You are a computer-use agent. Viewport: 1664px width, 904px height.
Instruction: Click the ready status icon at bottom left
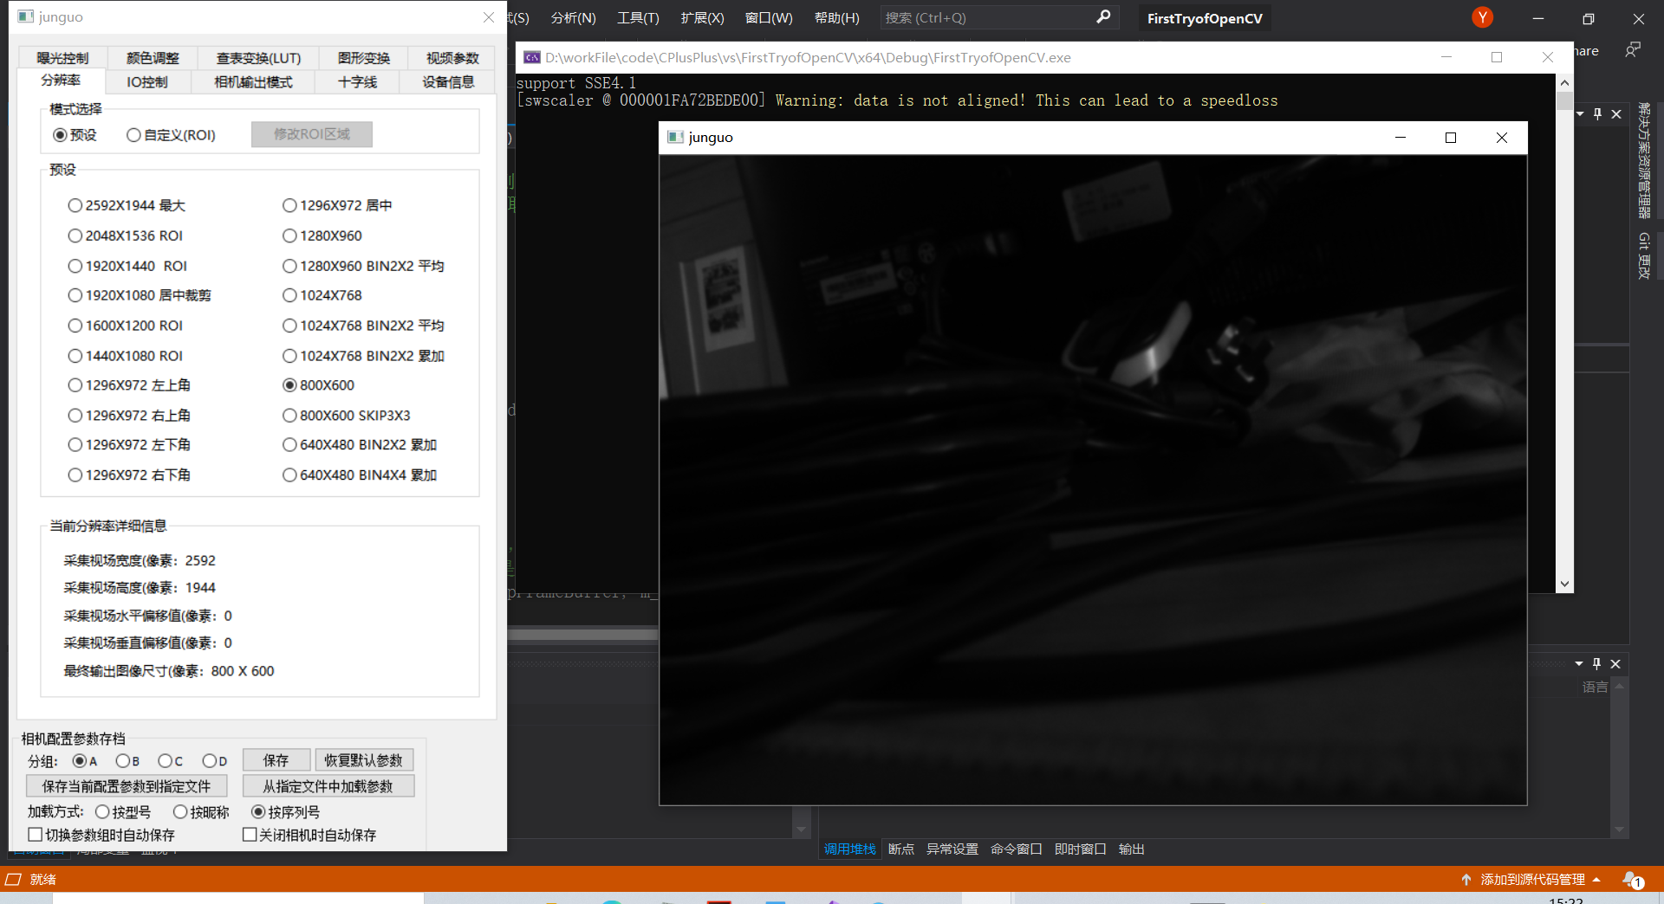click(13, 879)
